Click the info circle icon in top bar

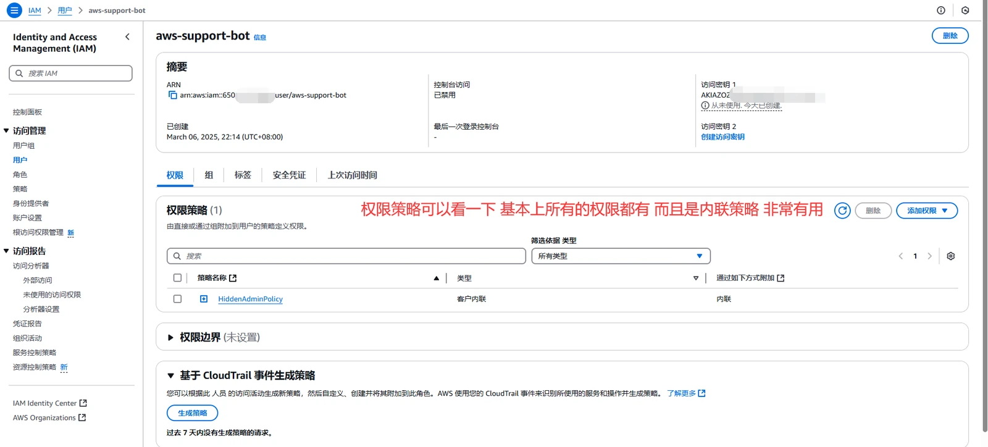941,10
